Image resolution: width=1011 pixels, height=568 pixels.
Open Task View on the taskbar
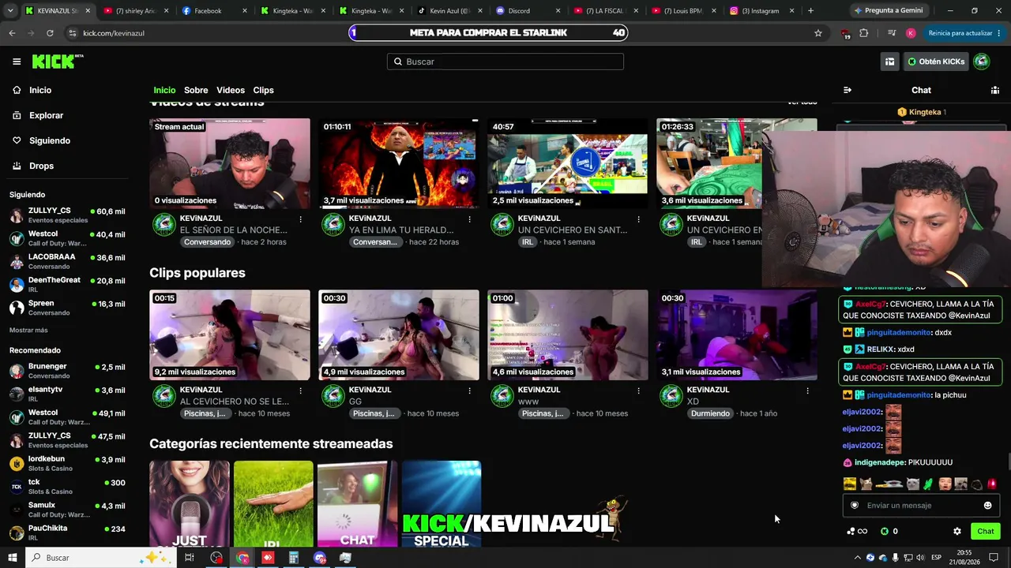190,558
